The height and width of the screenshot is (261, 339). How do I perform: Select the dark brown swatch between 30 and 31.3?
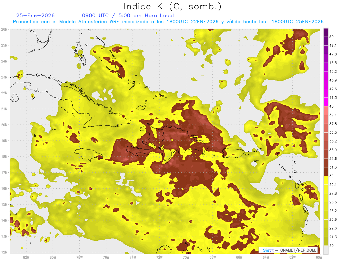[x=326, y=171]
